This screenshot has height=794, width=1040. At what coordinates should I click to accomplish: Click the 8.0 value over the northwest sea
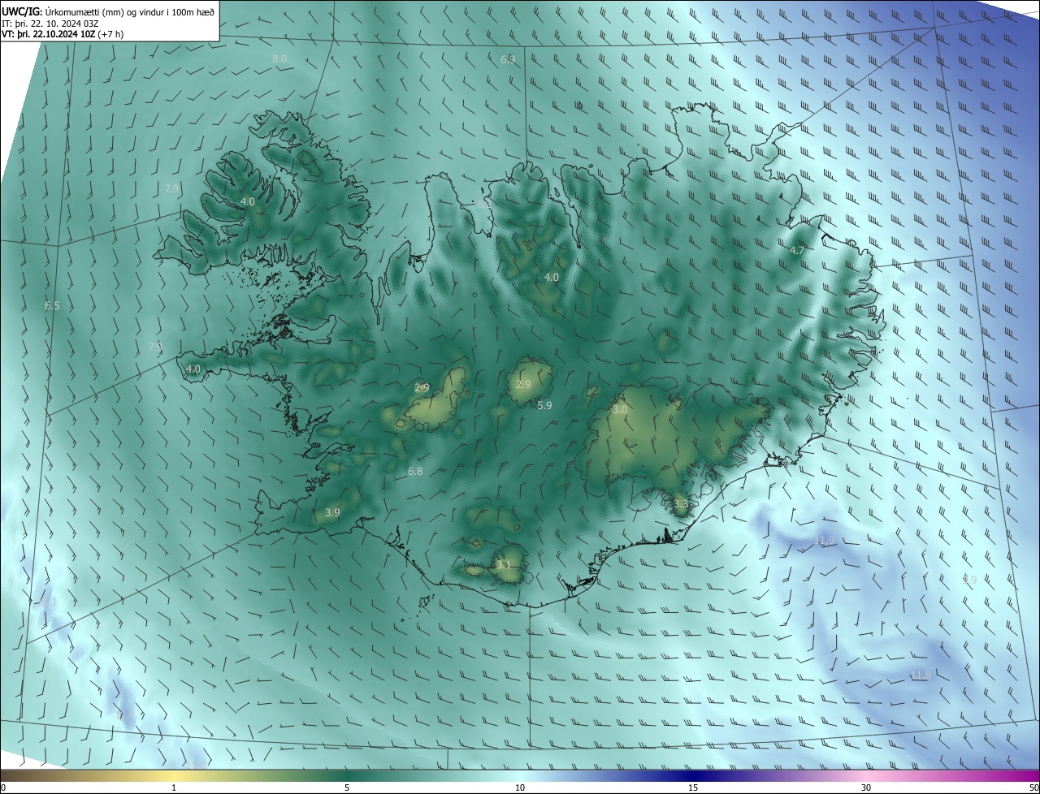tap(279, 59)
